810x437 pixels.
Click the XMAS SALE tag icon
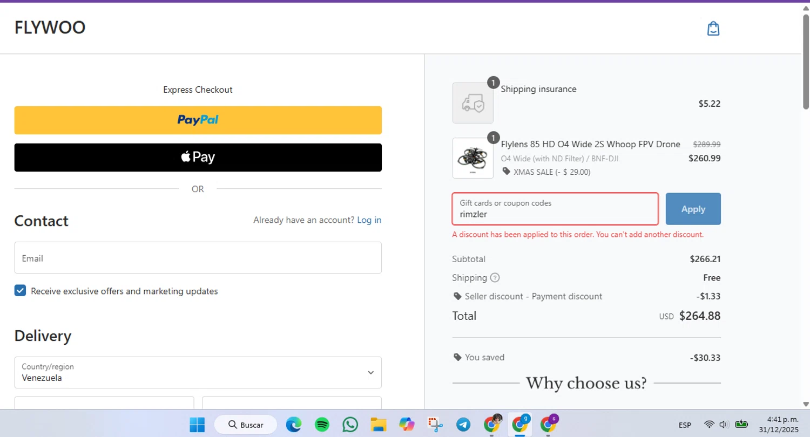pos(506,172)
